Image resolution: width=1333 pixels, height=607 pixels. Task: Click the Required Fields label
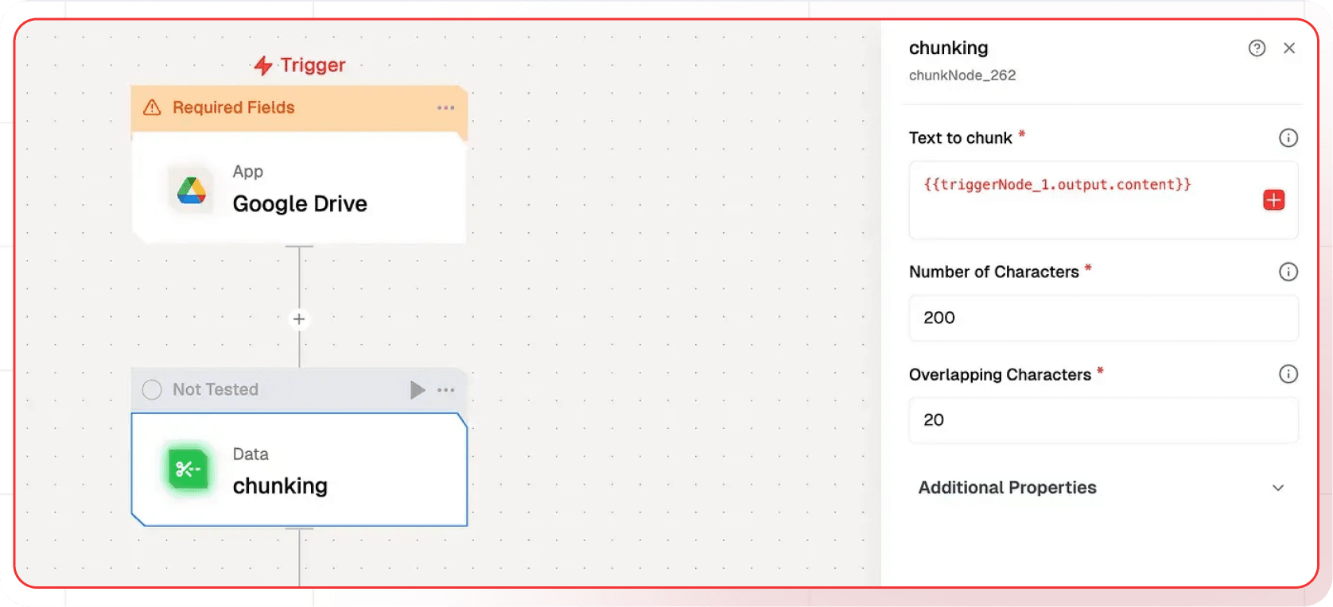click(x=234, y=107)
